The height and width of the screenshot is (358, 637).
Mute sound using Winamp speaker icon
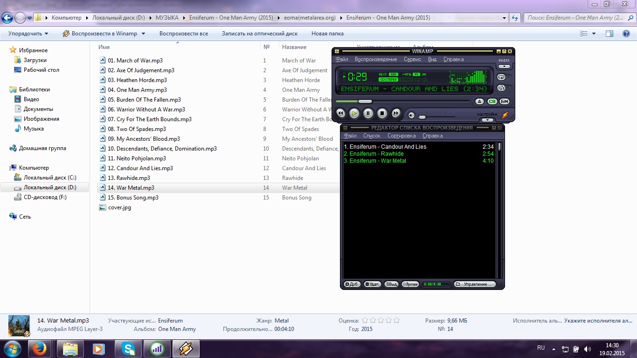click(x=412, y=116)
